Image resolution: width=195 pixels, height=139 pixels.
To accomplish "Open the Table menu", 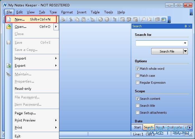I will click(x=95, y=12).
